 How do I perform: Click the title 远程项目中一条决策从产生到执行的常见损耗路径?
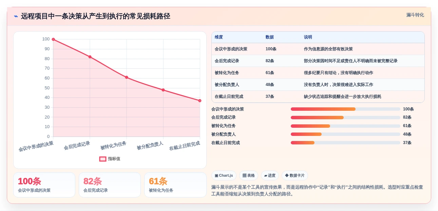pos(95,16)
